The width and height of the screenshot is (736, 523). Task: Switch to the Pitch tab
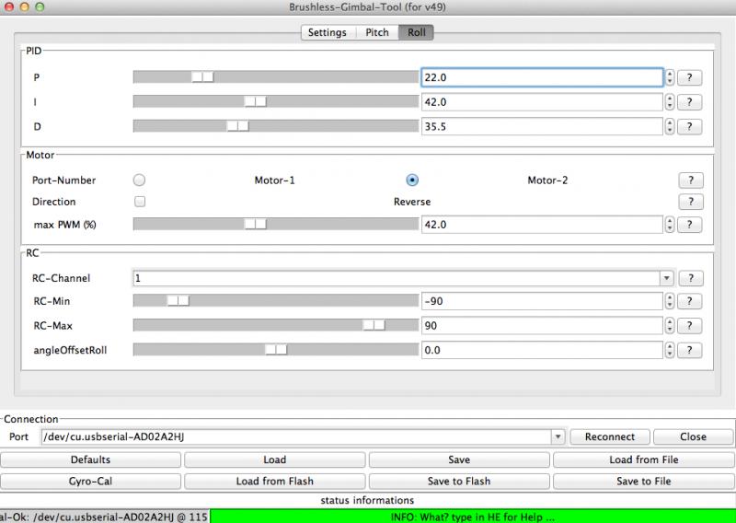tap(377, 32)
